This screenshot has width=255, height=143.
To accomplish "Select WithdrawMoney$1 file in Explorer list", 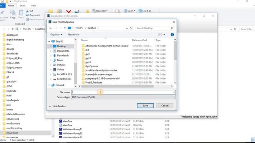I will 73,129.
